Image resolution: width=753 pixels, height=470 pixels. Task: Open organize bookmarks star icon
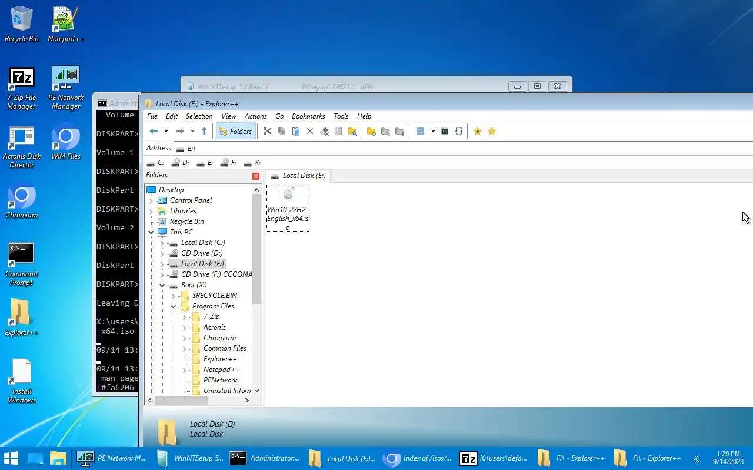(492, 132)
